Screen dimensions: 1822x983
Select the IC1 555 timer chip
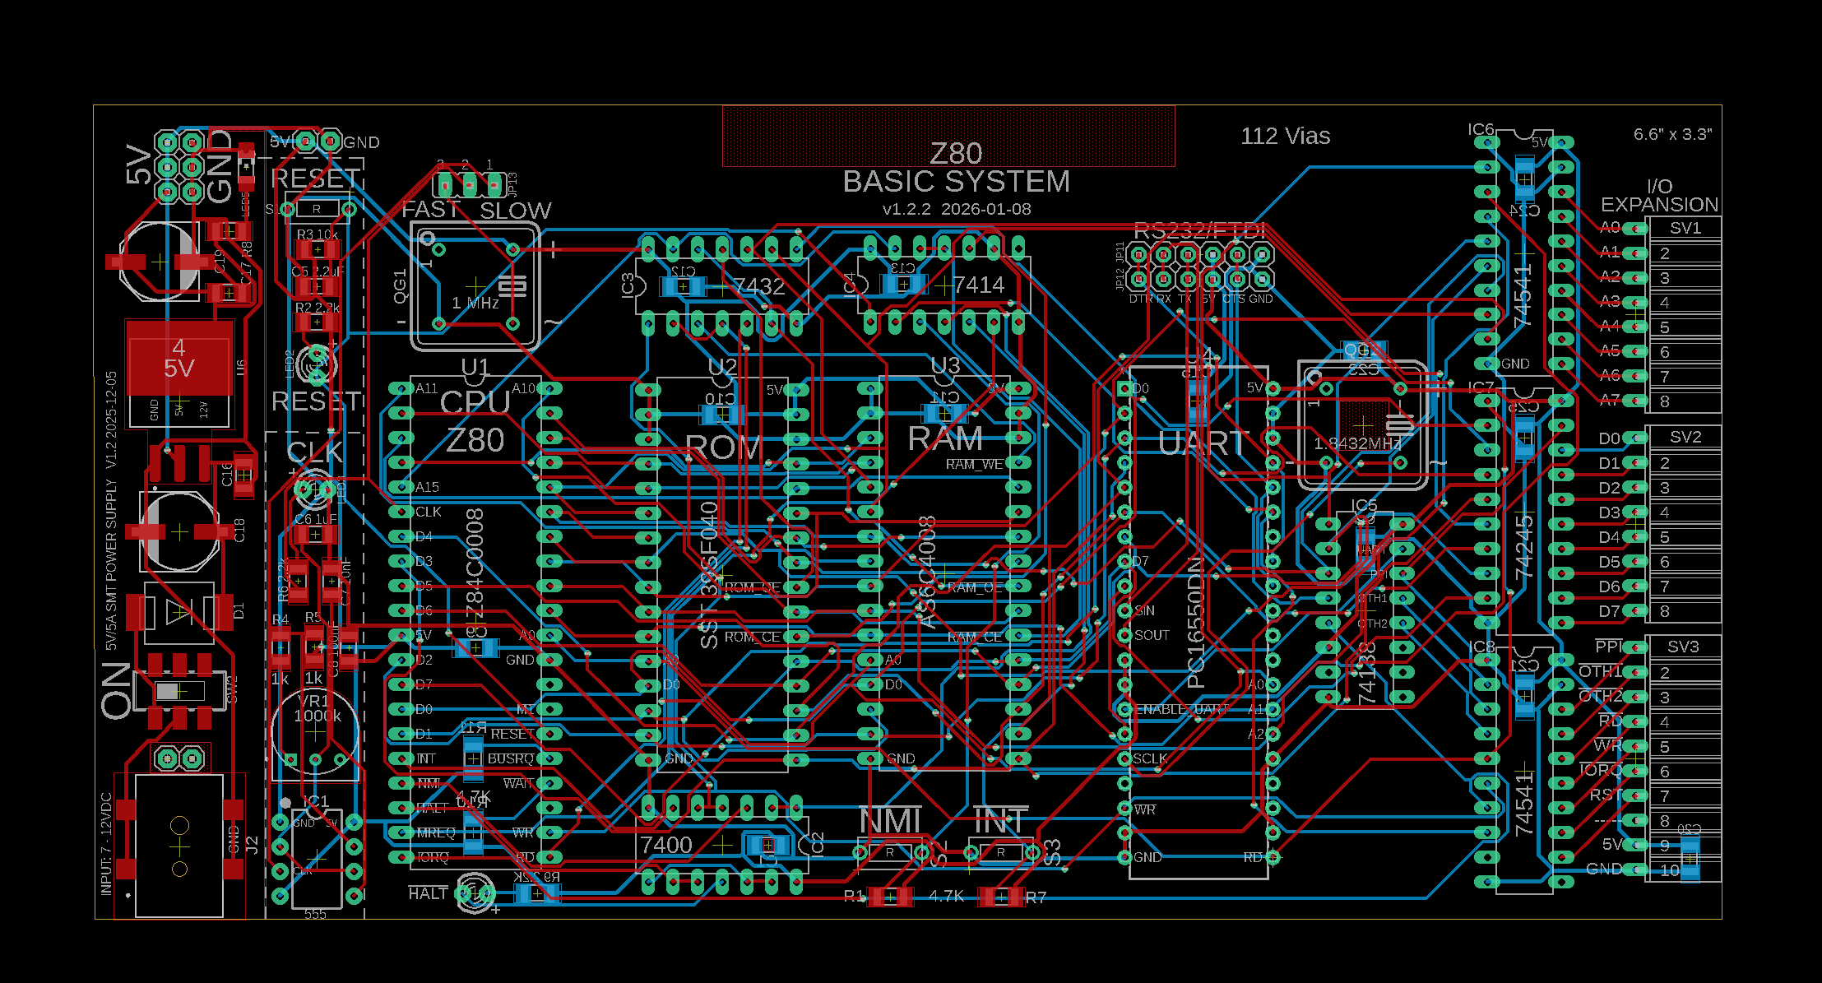point(317,858)
